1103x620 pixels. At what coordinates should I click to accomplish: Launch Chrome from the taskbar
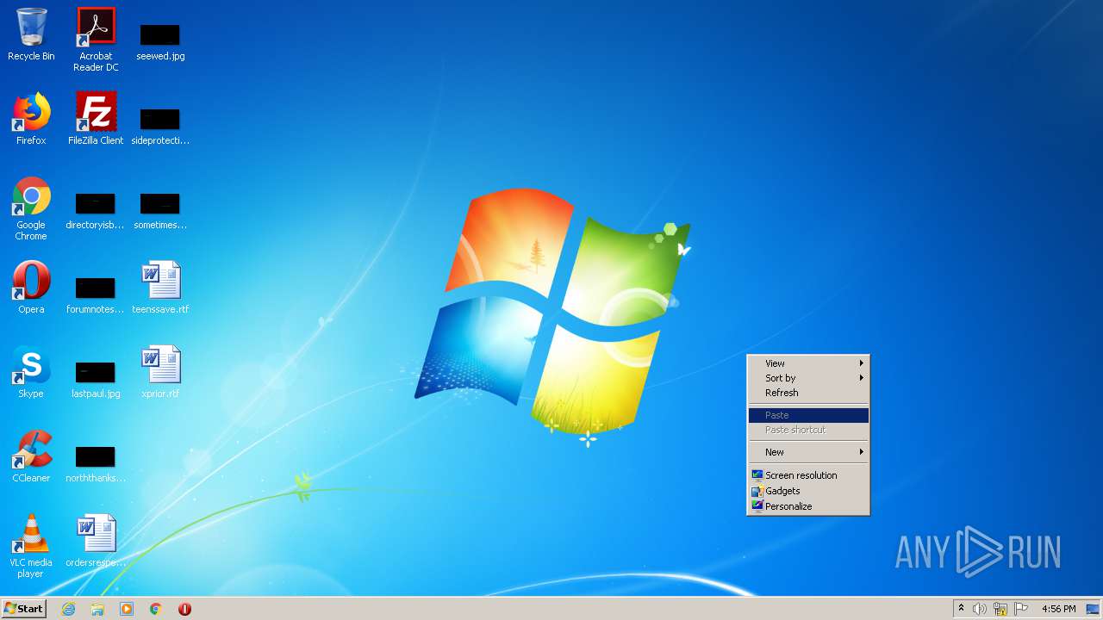(x=156, y=609)
